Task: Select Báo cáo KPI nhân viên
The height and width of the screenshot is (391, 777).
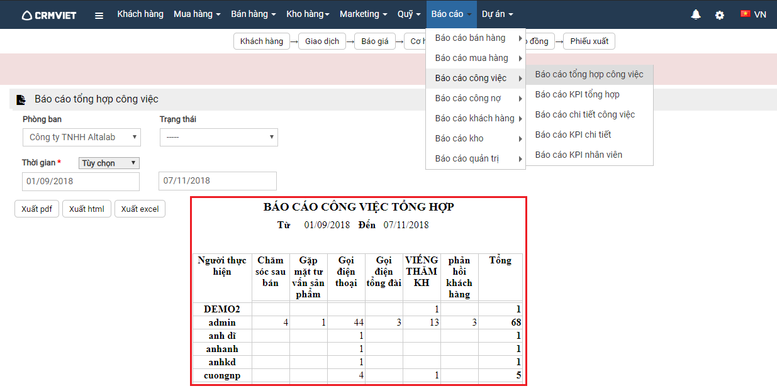Action: tap(590, 155)
